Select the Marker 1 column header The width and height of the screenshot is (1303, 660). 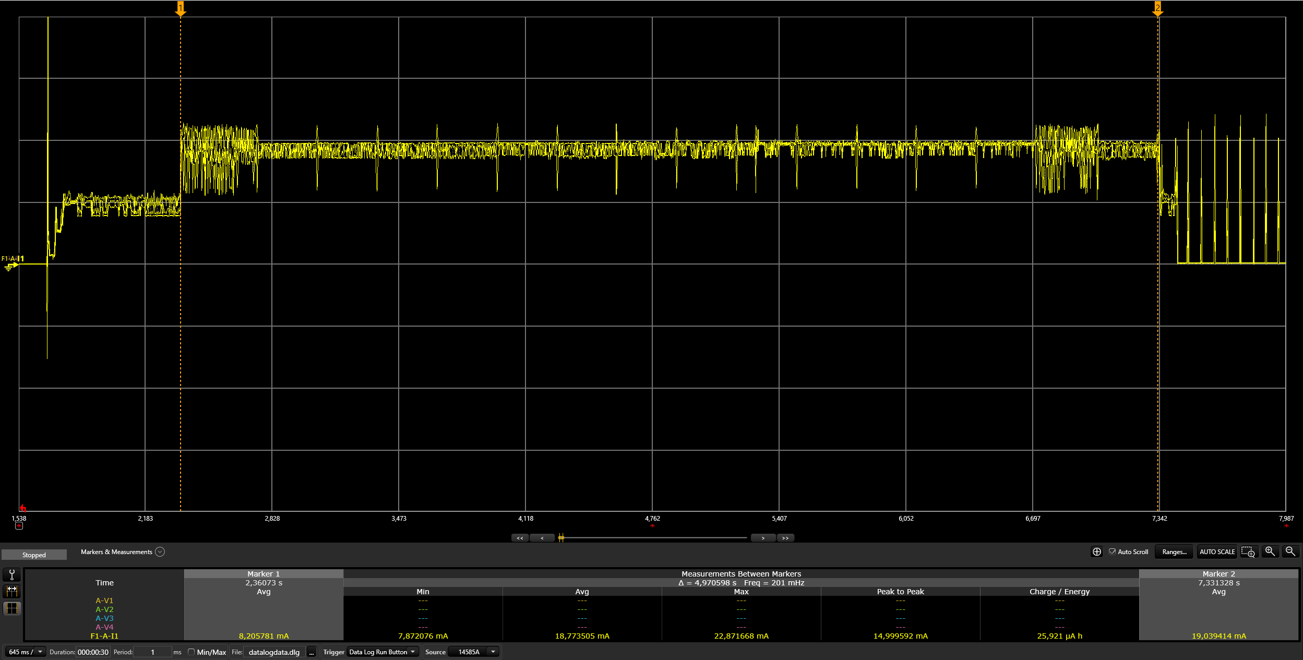tap(264, 573)
